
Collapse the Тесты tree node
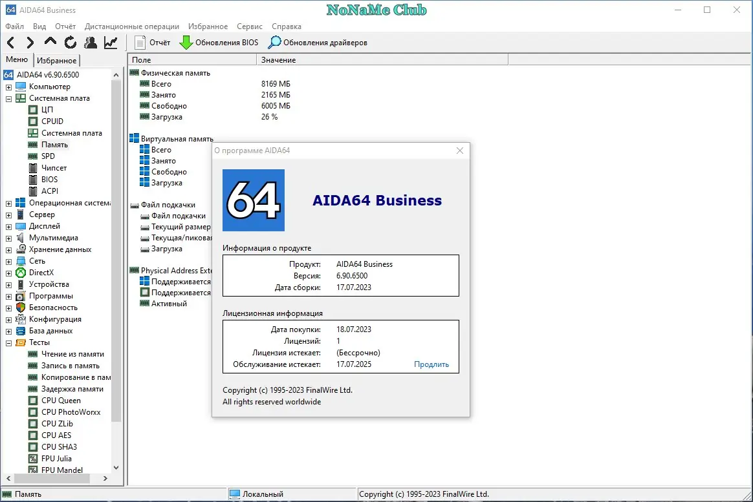pos(8,343)
